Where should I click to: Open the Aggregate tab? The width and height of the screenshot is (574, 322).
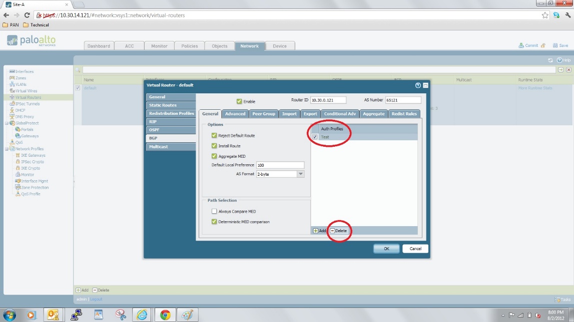click(x=373, y=113)
